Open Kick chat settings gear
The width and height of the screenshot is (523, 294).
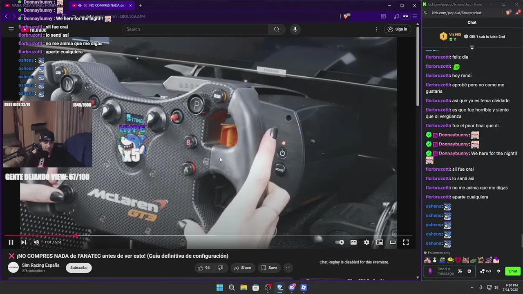coord(498,271)
